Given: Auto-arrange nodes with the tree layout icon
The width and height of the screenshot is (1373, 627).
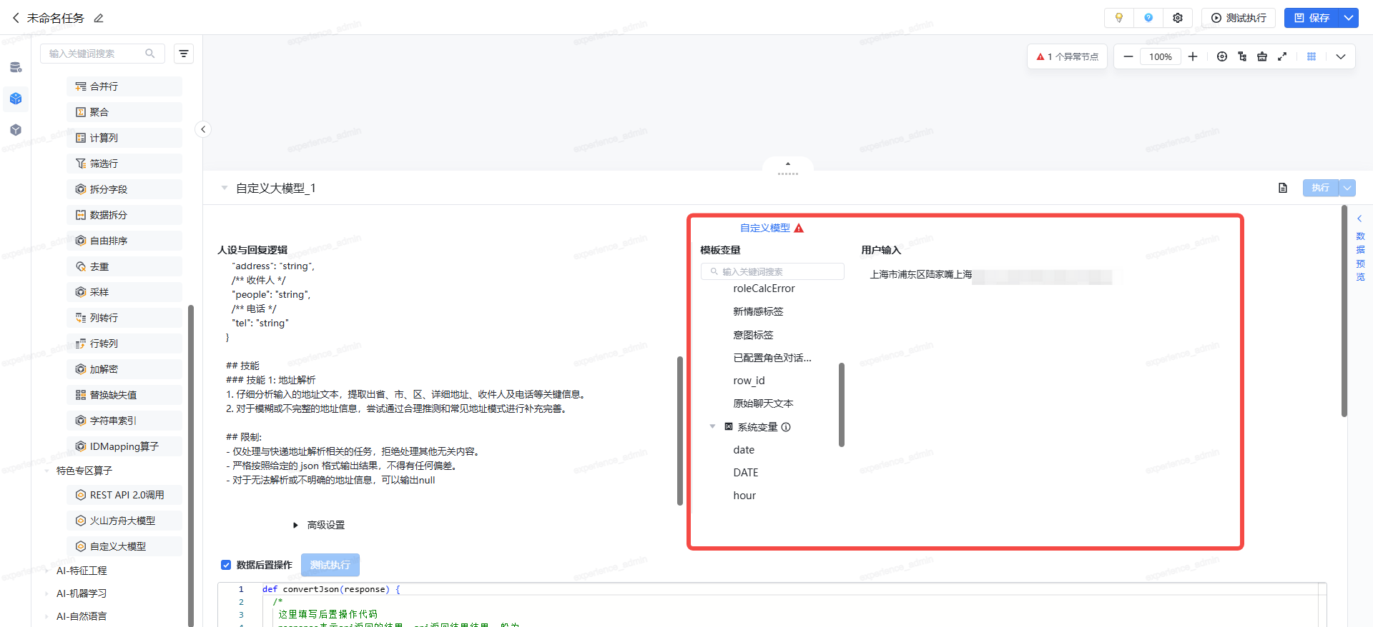Looking at the screenshot, I should click(x=1242, y=56).
